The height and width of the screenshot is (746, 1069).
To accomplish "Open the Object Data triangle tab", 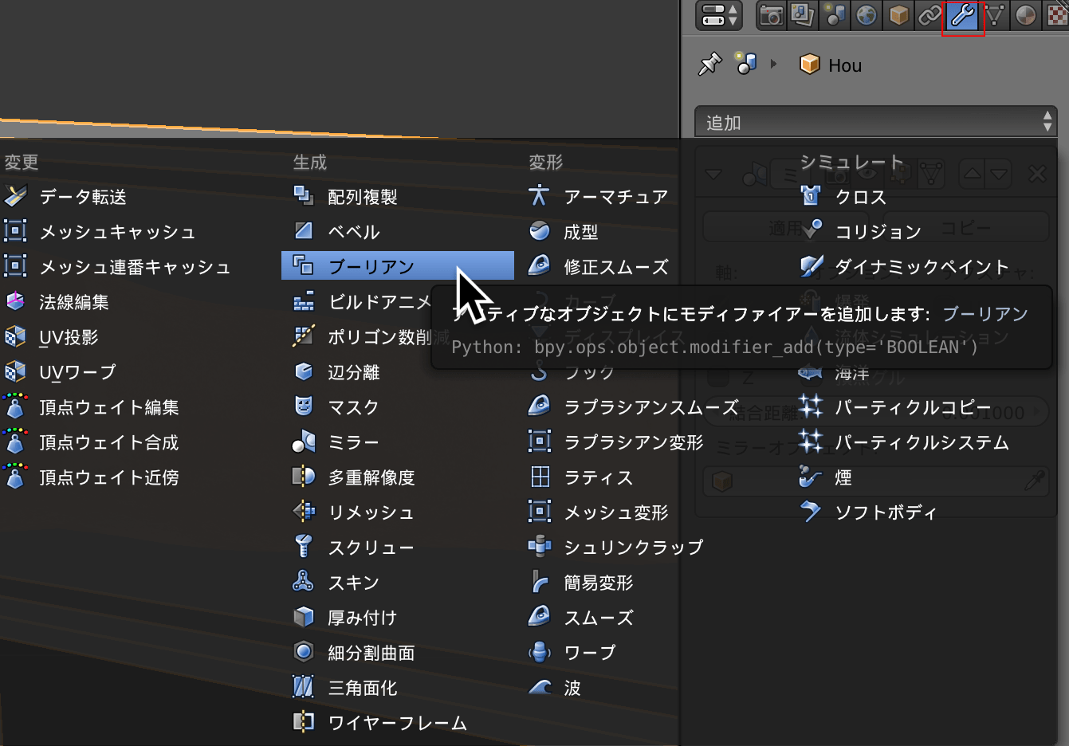I will pos(995,15).
